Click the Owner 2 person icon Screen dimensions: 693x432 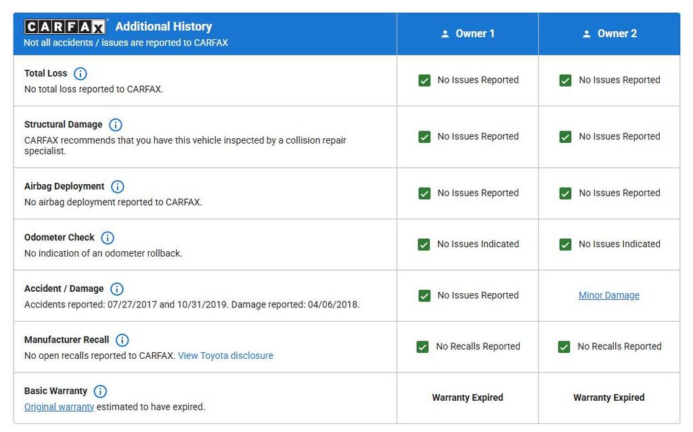586,34
